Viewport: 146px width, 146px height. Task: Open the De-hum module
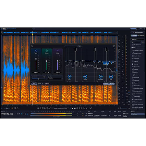[x=135, y=72]
